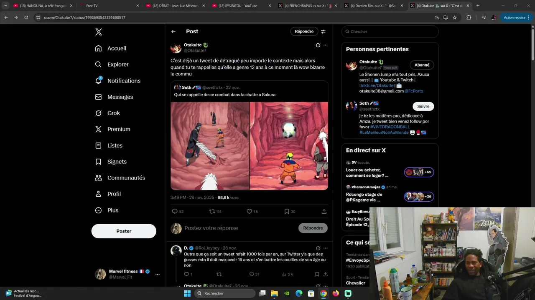
Task: Open a new browser tab
Action: pos(478,6)
